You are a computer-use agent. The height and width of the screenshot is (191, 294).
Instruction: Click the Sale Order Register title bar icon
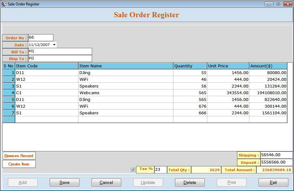[x=4, y=4]
